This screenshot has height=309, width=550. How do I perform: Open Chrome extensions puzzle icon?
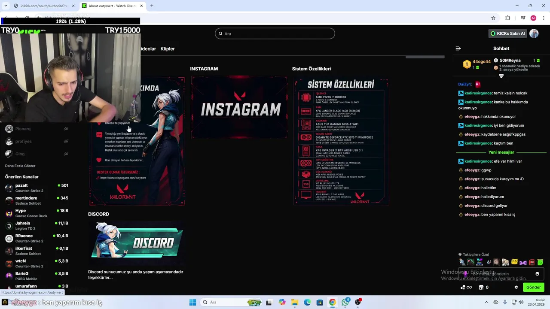(508, 18)
